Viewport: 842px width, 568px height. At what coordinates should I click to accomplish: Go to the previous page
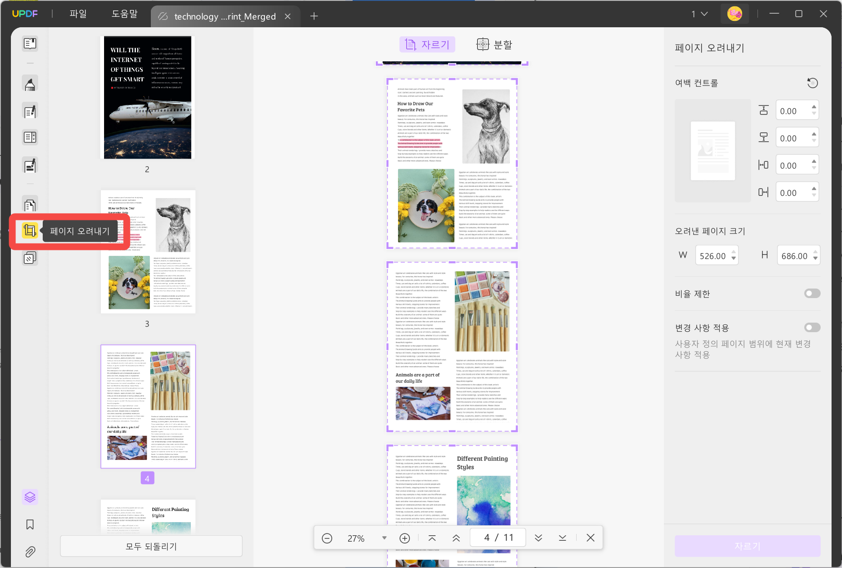(x=456, y=538)
